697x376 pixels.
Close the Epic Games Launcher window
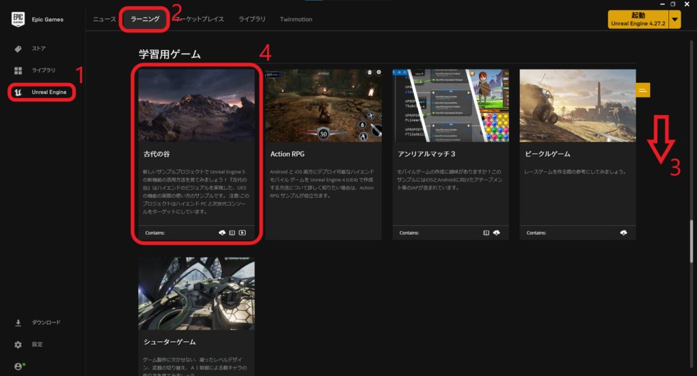coord(687,4)
